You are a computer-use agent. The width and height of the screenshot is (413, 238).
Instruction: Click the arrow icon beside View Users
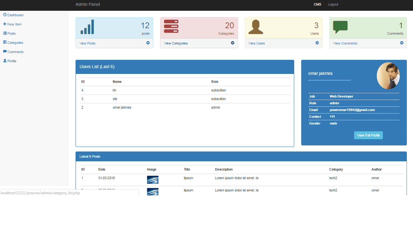tap(317, 43)
